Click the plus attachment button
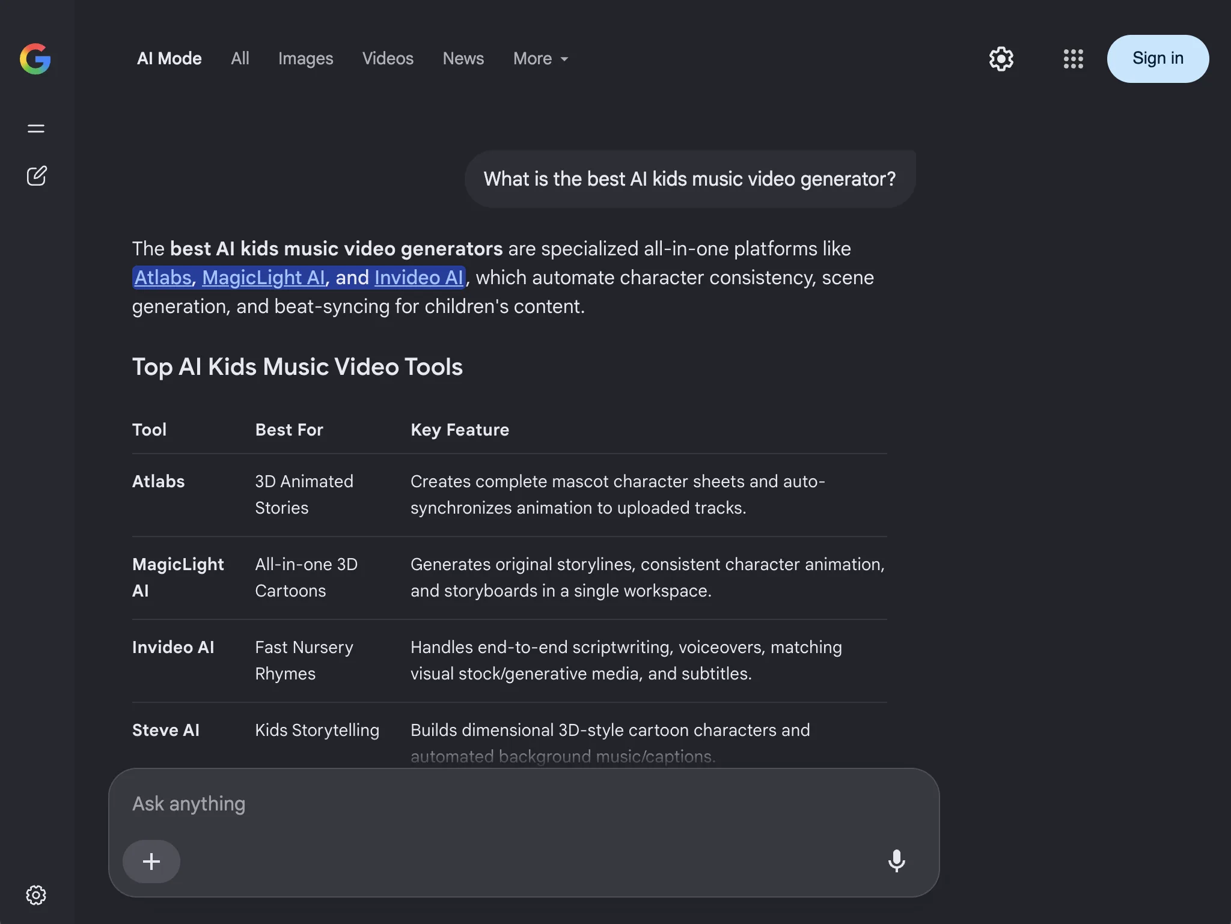 (151, 862)
